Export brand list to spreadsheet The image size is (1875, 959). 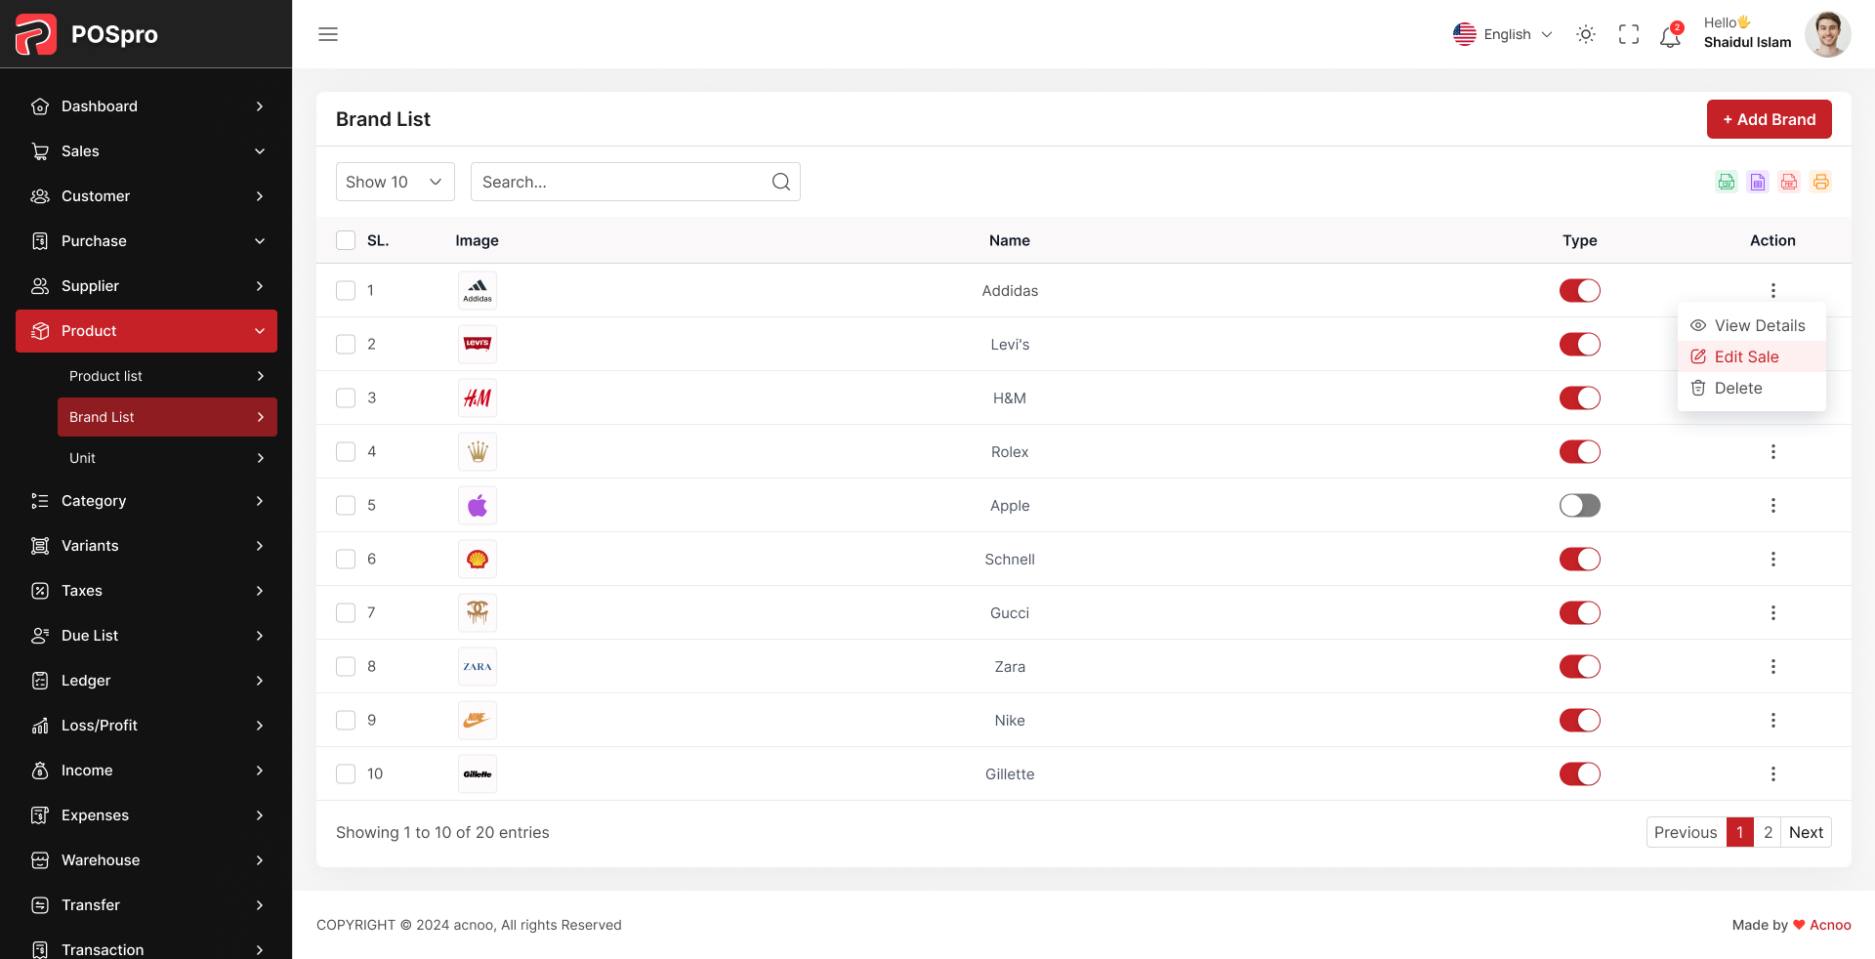[x=1758, y=182]
